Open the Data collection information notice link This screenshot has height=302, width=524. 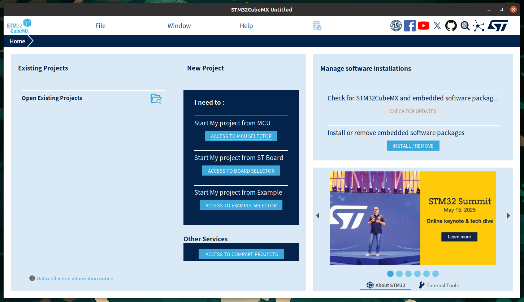click(75, 279)
